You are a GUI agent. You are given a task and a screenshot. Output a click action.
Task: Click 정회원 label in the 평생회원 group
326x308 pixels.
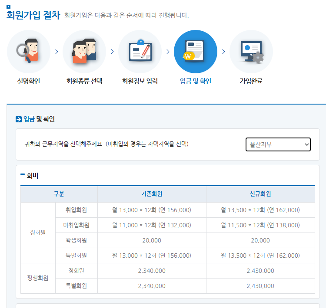pos(77,271)
